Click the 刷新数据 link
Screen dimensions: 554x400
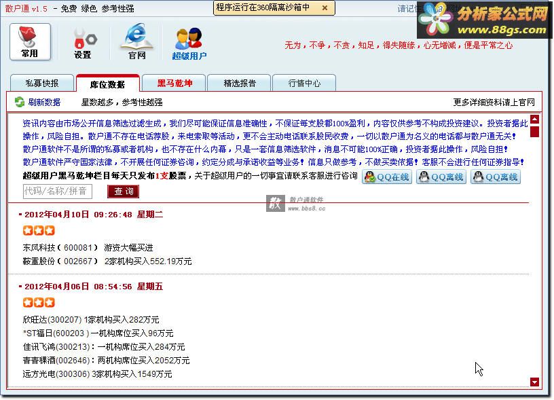coord(44,103)
